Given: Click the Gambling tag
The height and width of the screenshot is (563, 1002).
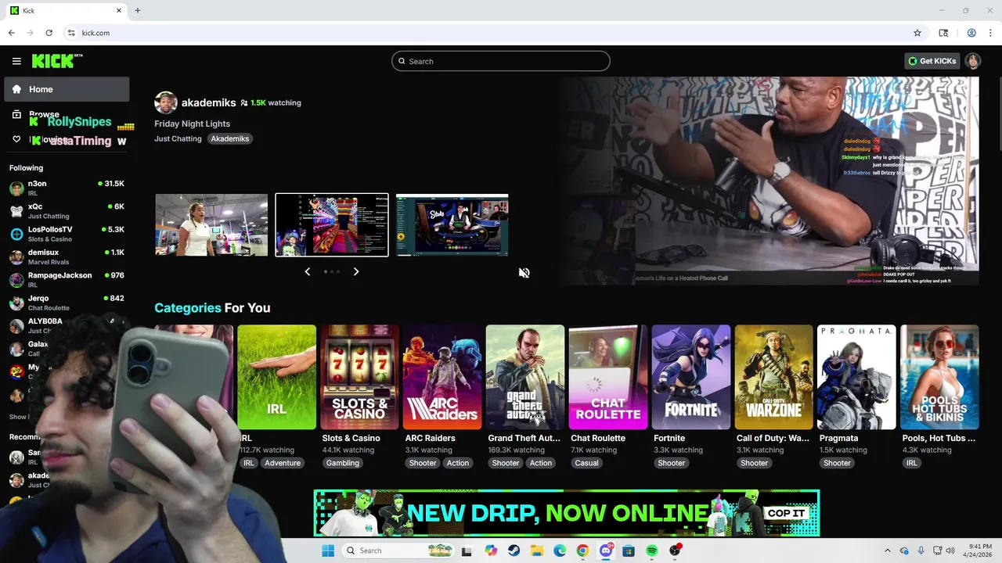Looking at the screenshot, I should tap(343, 463).
